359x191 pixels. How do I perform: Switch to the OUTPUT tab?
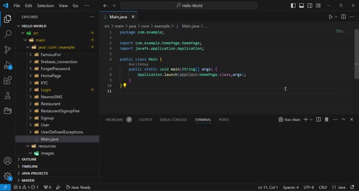tap(146, 119)
